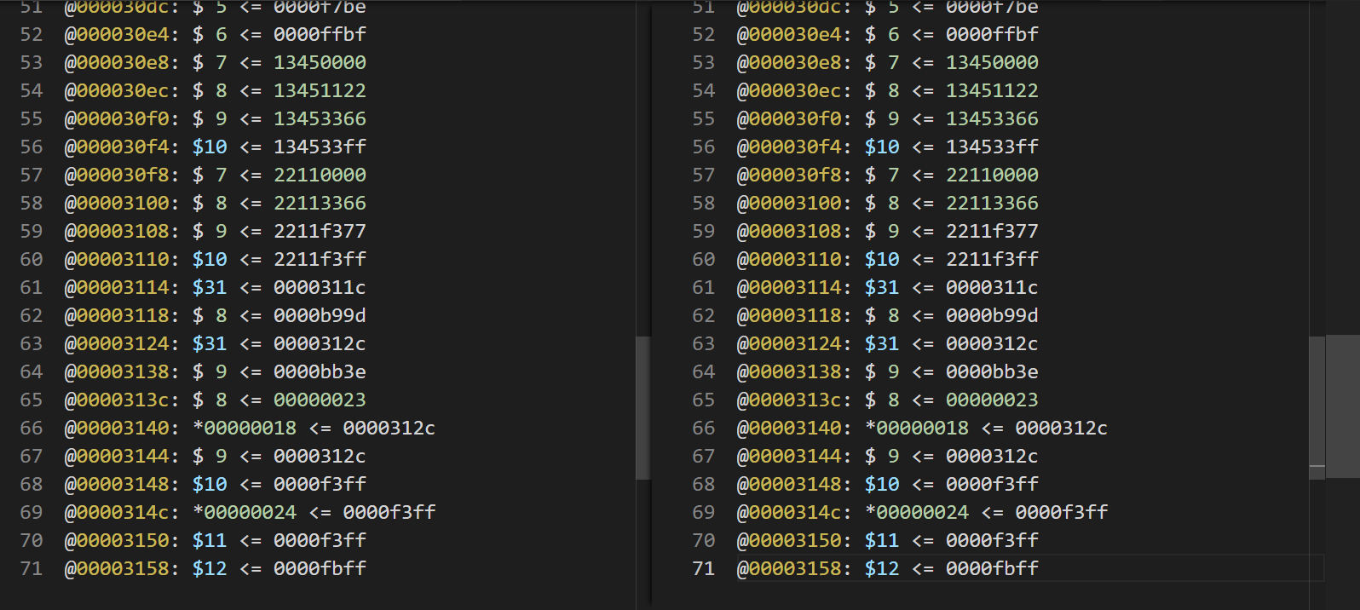Click line number 66 in right editor

click(703, 428)
